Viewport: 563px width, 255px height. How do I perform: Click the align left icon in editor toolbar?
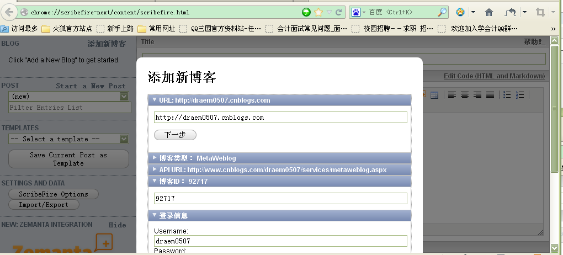click(452, 95)
